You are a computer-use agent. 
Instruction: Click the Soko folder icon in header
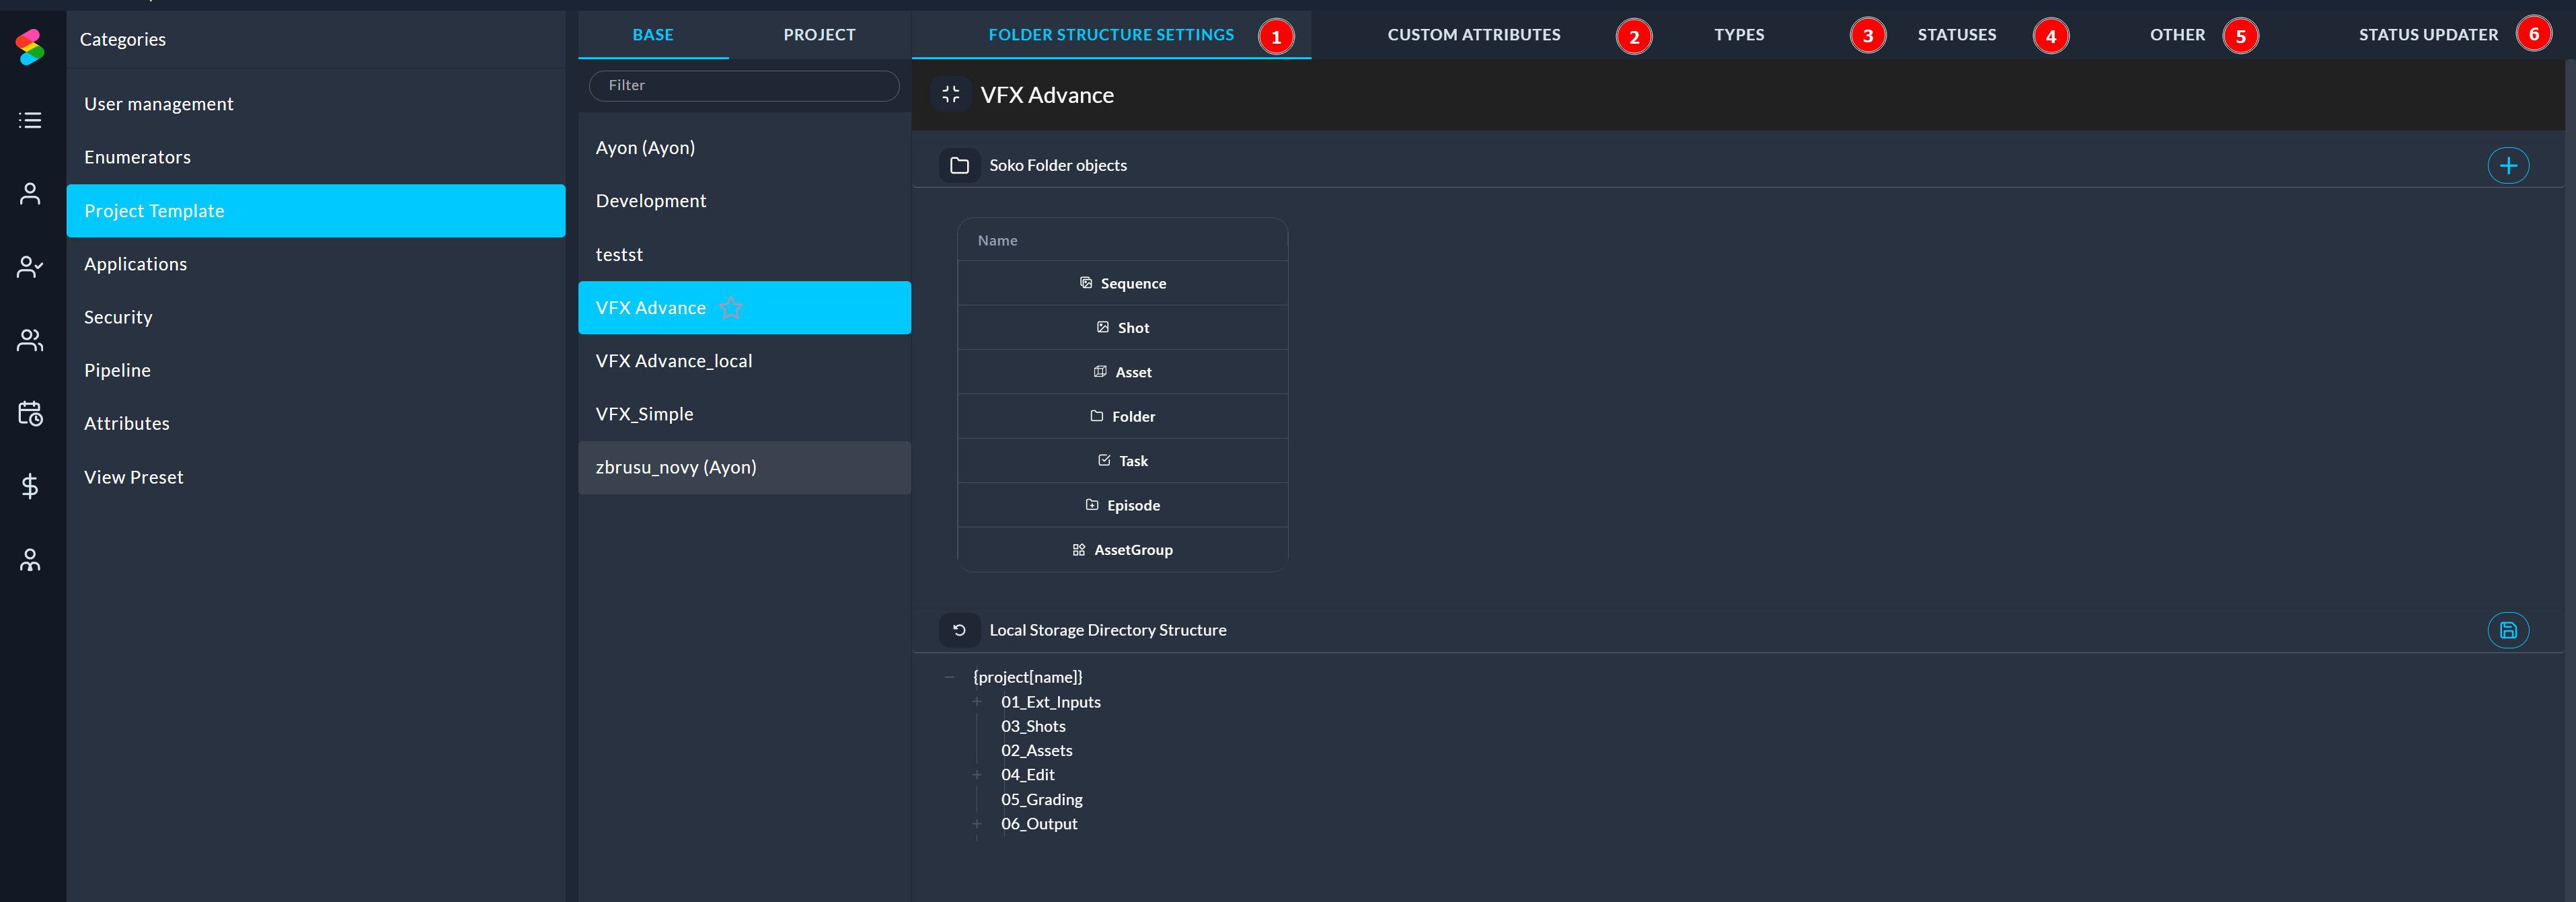[x=958, y=165]
